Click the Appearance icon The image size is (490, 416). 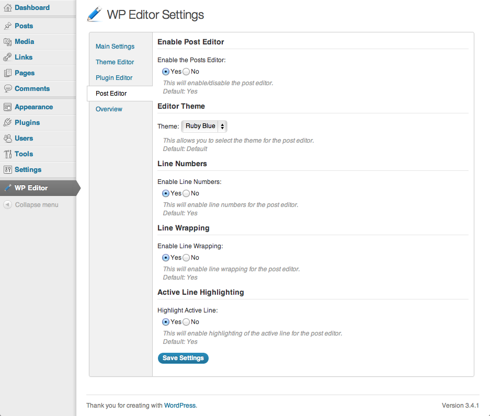(8, 107)
